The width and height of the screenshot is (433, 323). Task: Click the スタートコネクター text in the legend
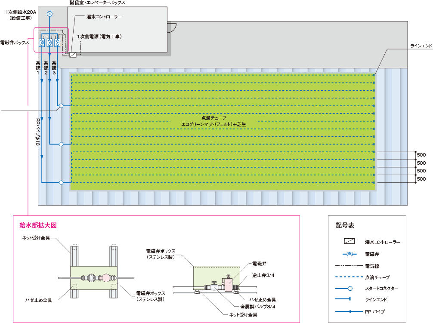(382, 289)
